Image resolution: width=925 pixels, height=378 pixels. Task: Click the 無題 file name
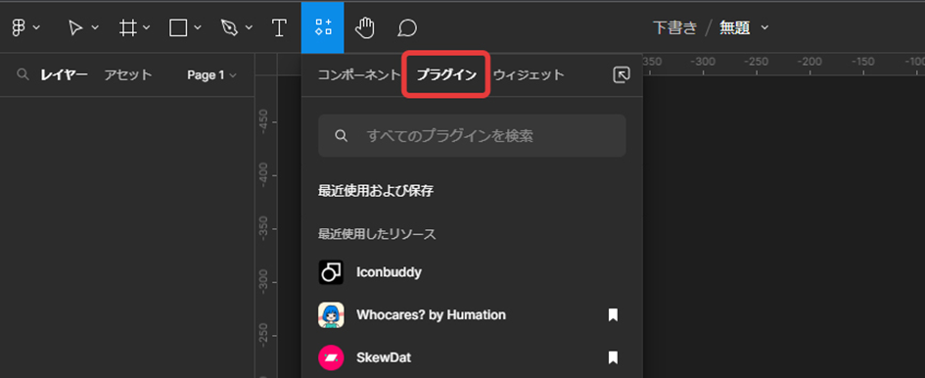[x=735, y=27]
